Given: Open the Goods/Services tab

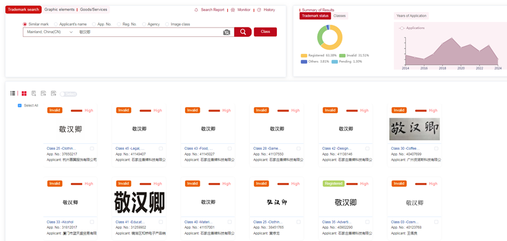Looking at the screenshot, I should [94, 10].
